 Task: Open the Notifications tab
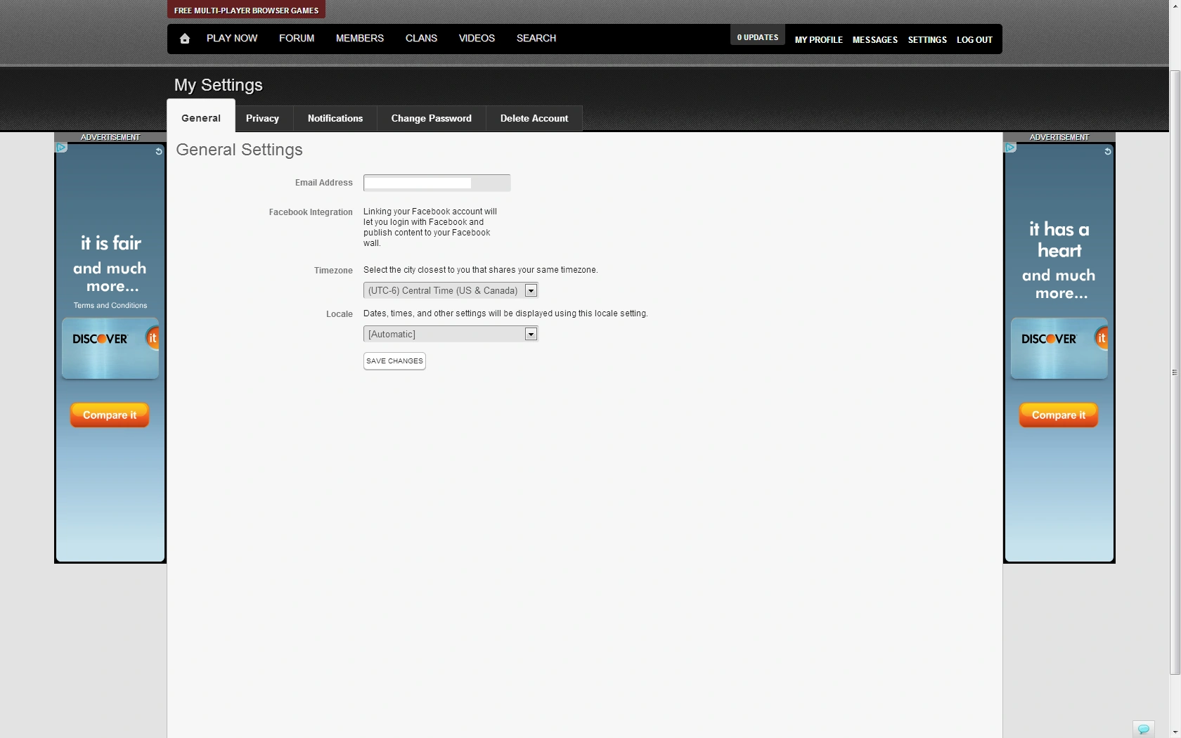pyautogui.click(x=335, y=118)
